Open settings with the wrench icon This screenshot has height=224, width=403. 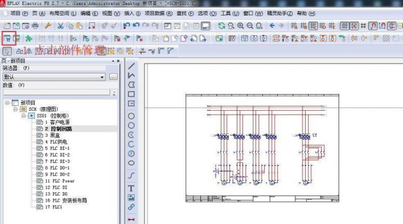48,25
